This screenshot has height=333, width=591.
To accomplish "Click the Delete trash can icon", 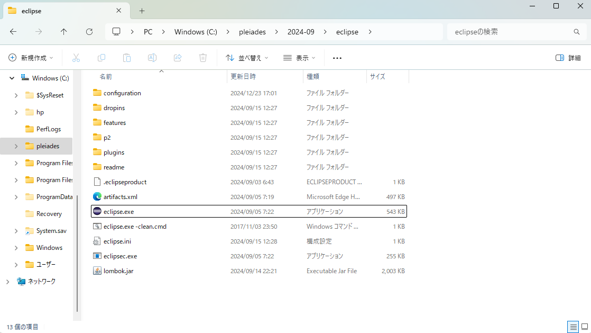I will (203, 58).
